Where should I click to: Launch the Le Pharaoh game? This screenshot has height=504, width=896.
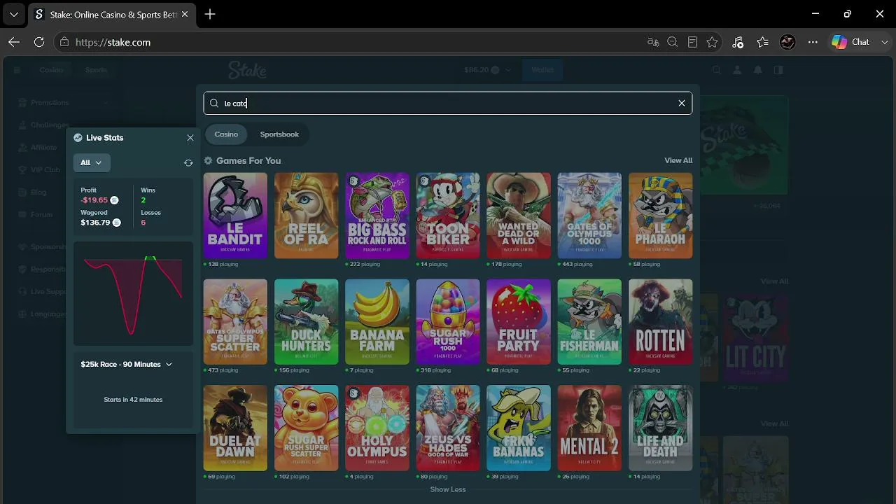[x=660, y=216]
